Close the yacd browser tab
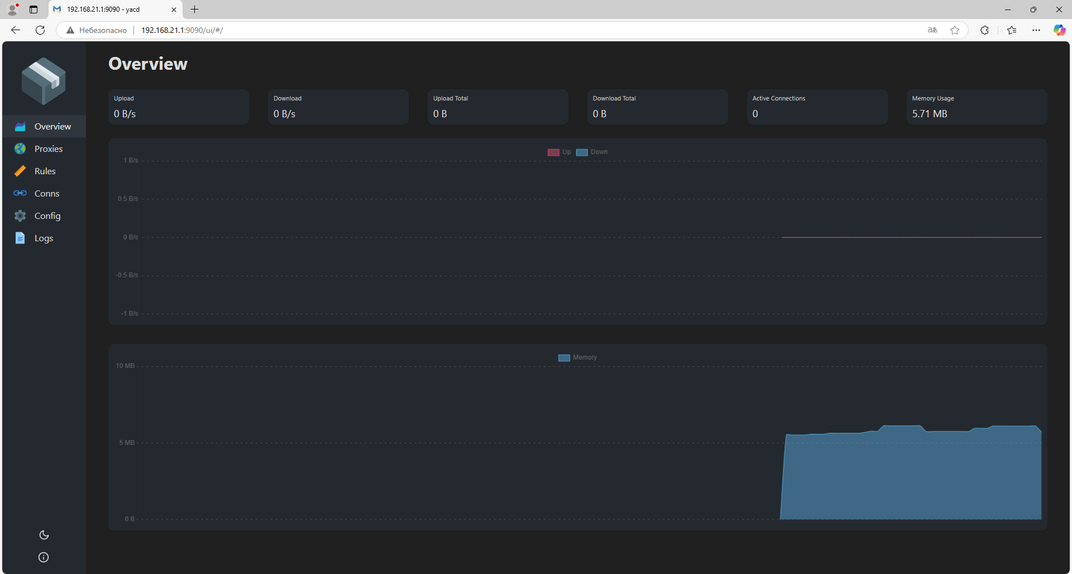The height and width of the screenshot is (574, 1072). (174, 9)
